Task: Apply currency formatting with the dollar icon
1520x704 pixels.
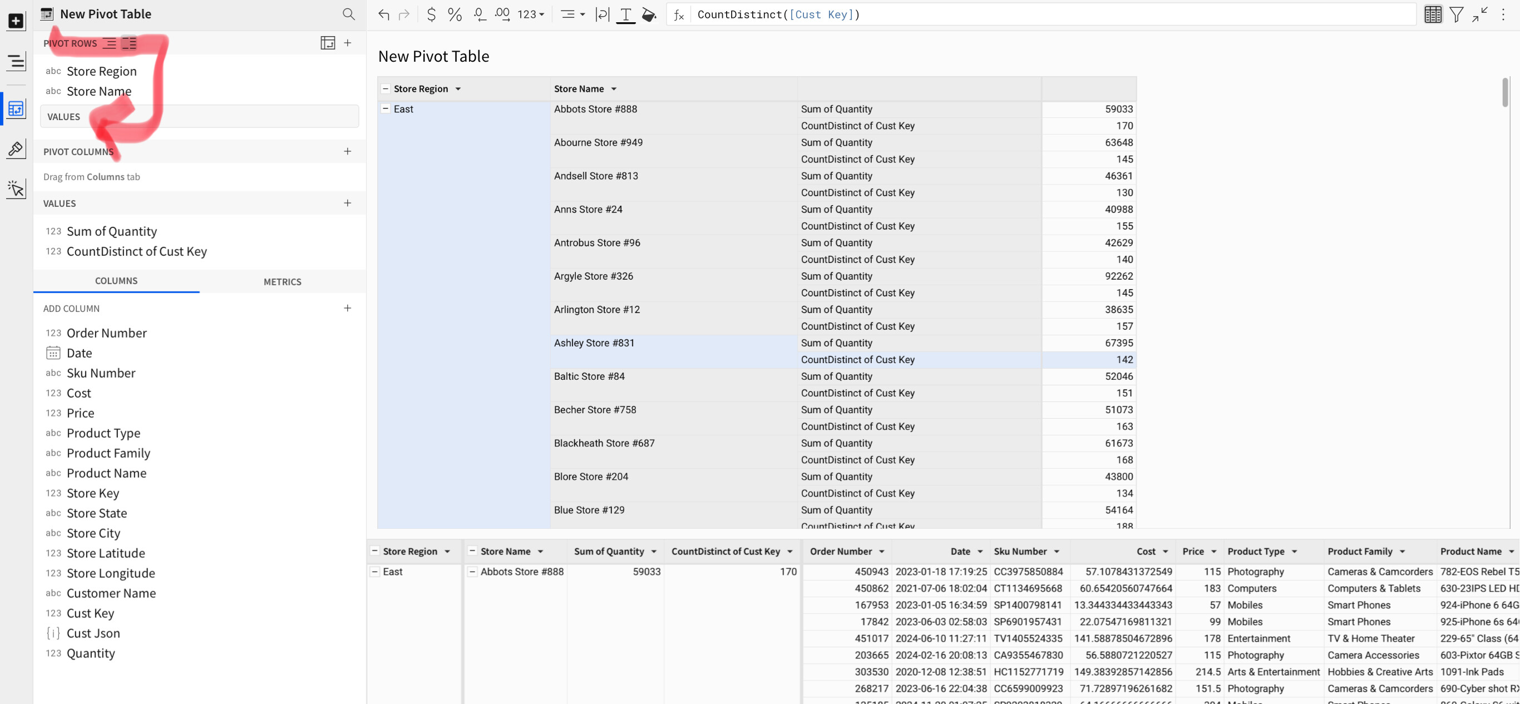Action: [x=431, y=14]
